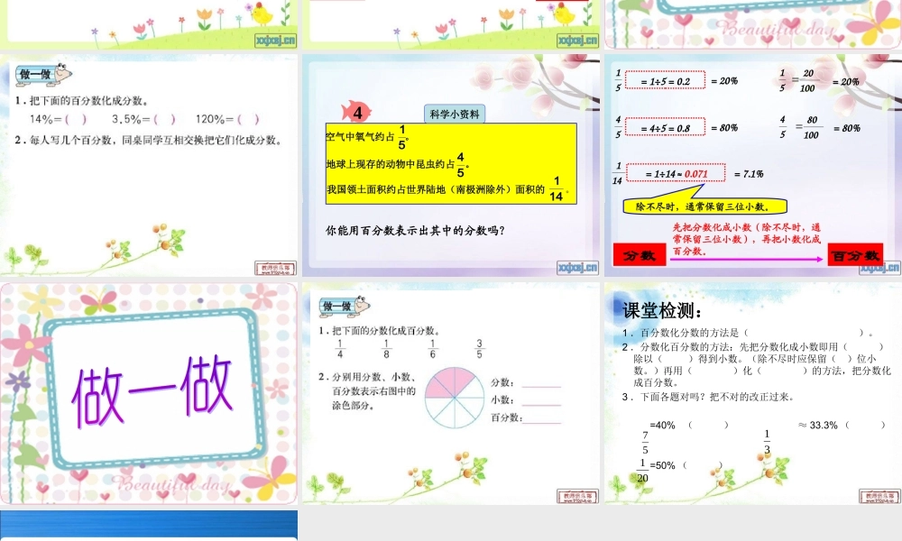Click the 课堂检测： heading
Viewport: 902px width, 541px height.
662,311
